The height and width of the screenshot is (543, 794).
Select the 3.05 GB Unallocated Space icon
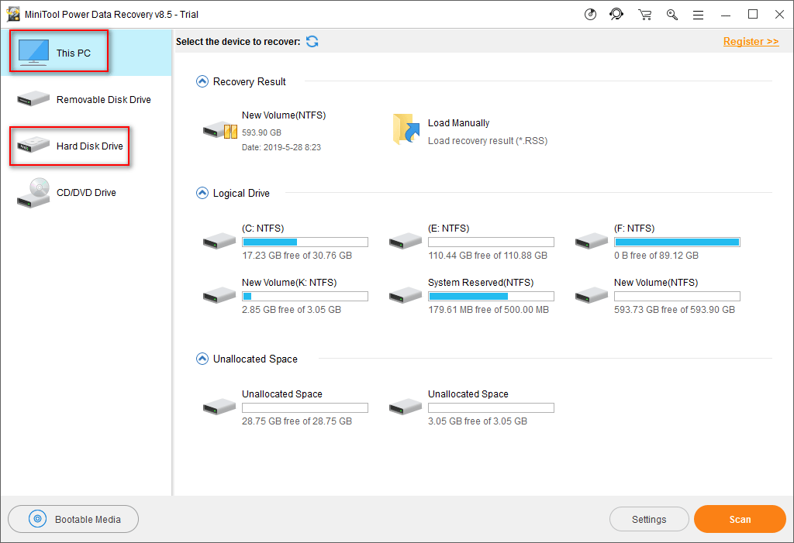pos(405,407)
